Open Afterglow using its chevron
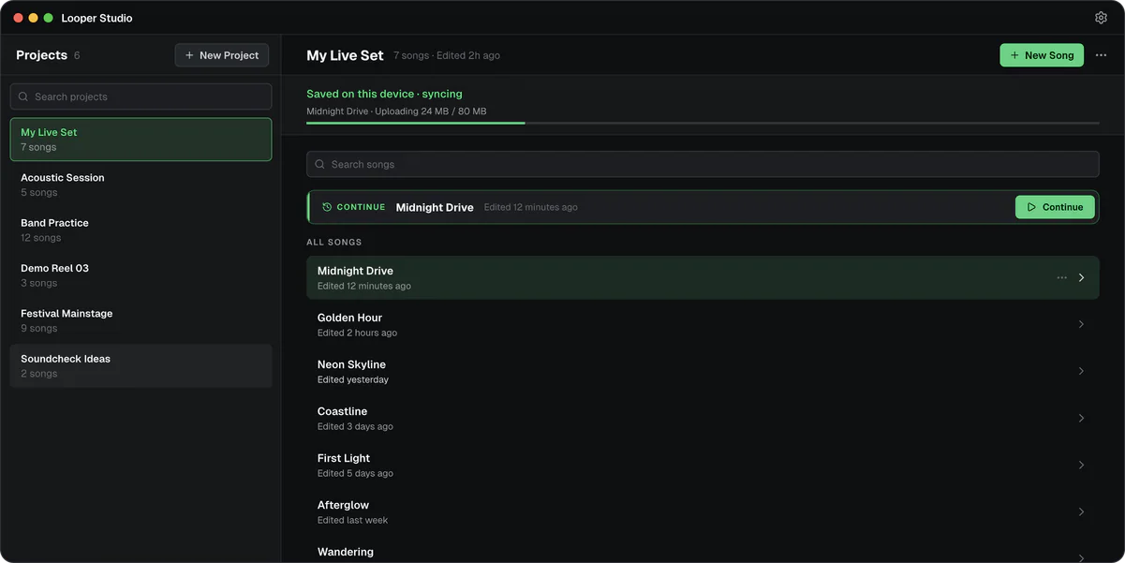The width and height of the screenshot is (1125, 563). (x=1081, y=511)
